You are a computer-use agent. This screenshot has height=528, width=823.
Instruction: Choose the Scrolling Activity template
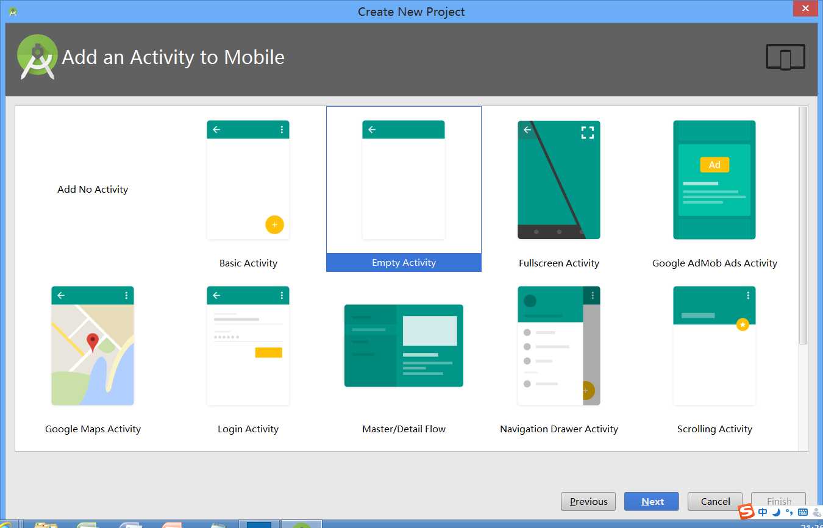(x=714, y=346)
